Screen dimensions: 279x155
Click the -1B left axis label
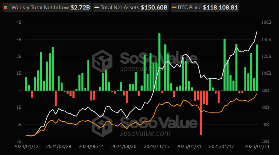(18, 107)
